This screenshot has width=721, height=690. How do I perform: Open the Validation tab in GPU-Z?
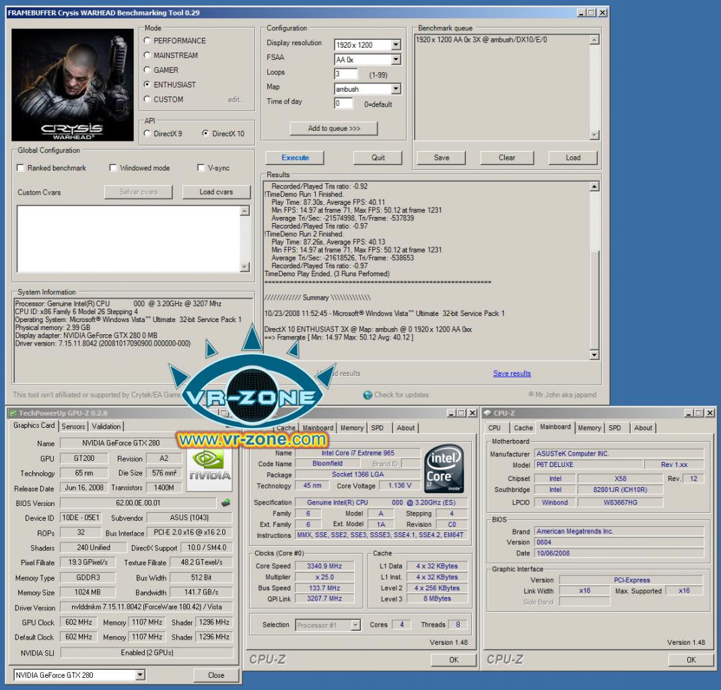click(106, 427)
